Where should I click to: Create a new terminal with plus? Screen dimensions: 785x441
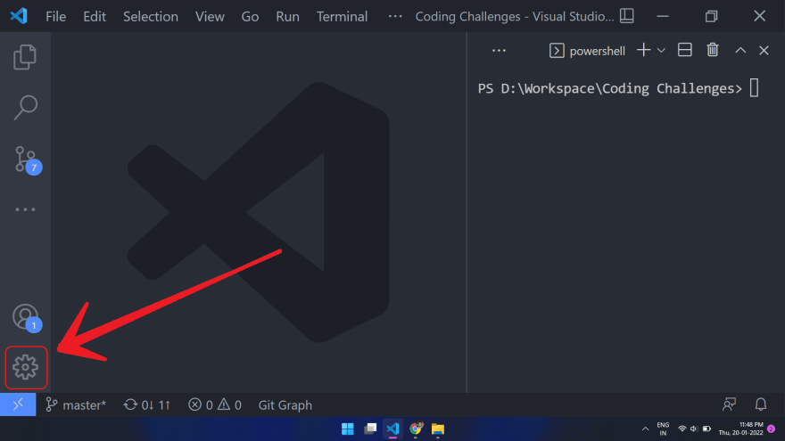[x=643, y=50]
